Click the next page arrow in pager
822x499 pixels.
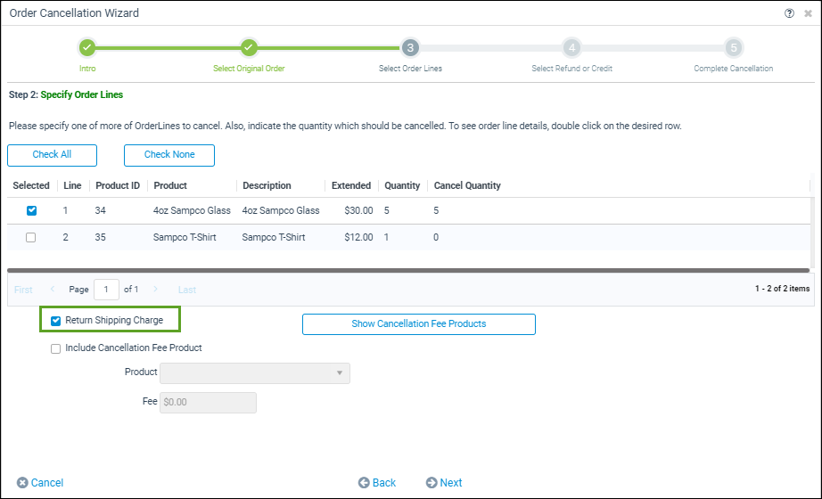point(156,289)
